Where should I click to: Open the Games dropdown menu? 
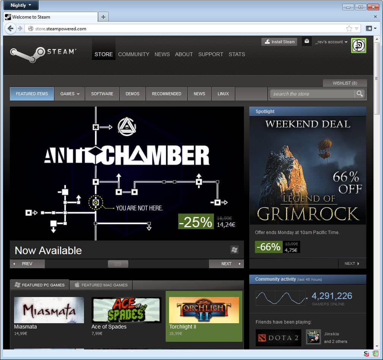click(x=70, y=94)
